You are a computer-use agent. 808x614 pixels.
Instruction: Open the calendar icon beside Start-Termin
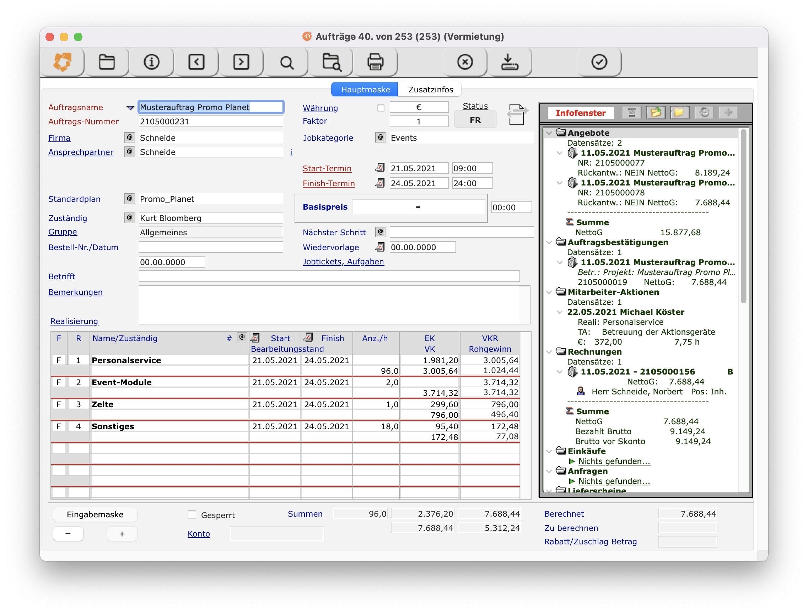pyautogui.click(x=380, y=168)
